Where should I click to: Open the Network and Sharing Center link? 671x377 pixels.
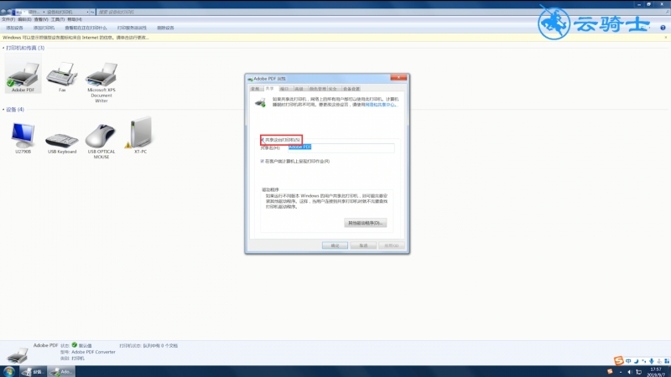tap(381, 105)
